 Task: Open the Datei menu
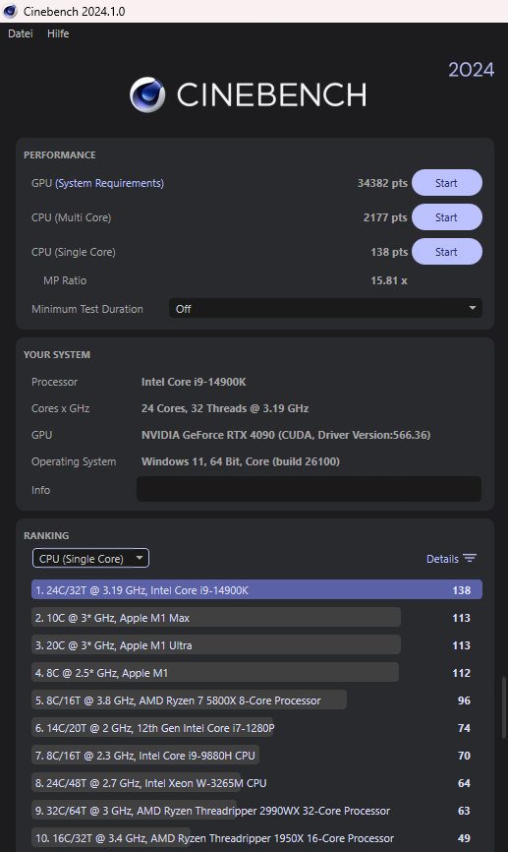pos(20,33)
